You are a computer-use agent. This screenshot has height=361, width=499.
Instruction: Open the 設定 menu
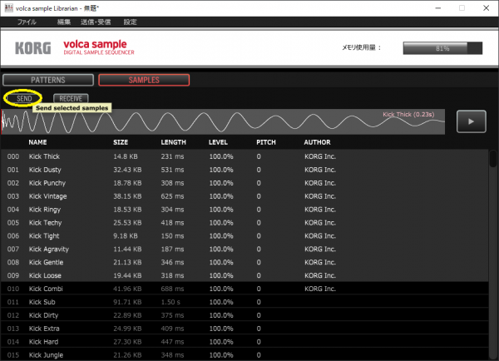click(131, 22)
